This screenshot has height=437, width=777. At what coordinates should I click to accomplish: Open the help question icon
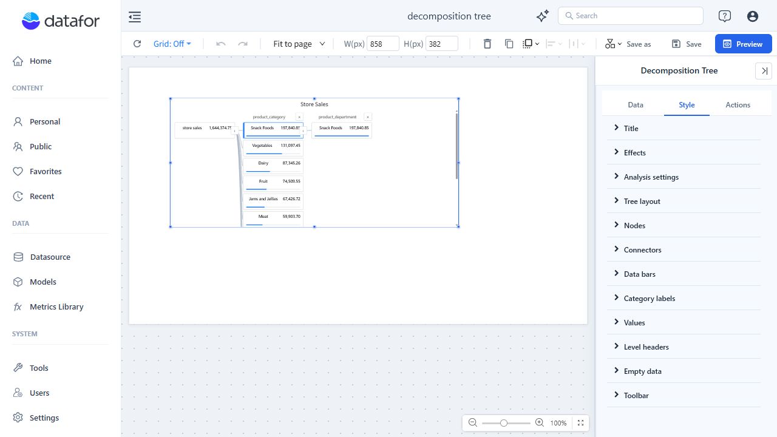(724, 16)
